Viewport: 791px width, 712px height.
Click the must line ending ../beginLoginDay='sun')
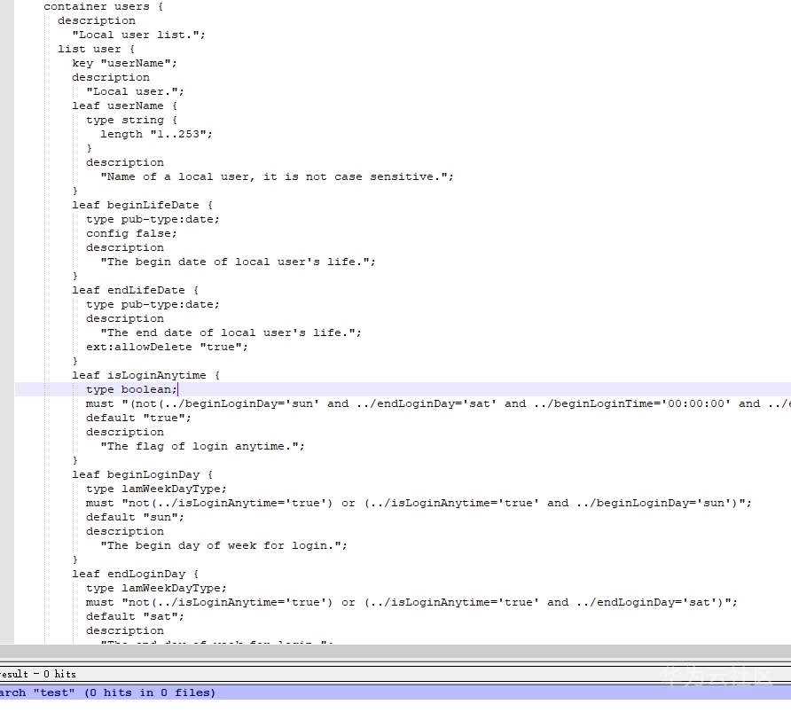[419, 504]
